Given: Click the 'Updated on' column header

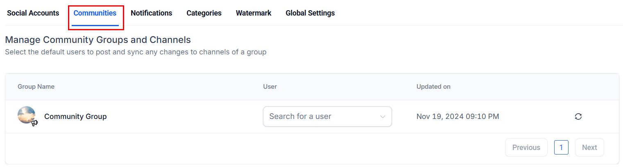Looking at the screenshot, I should [433, 87].
